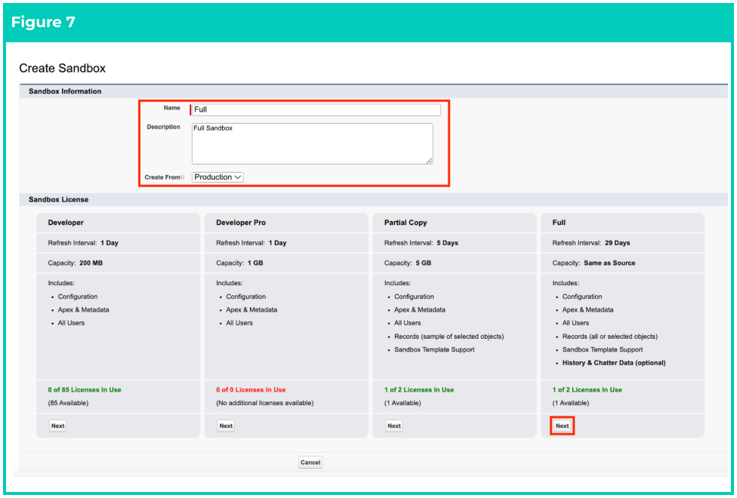Click 'Capacity: 200 MB' text
Screen dimensions: 737x498
pyautogui.click(x=76, y=263)
